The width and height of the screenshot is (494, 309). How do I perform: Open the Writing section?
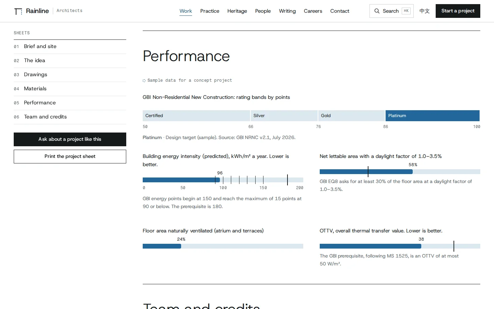pyautogui.click(x=287, y=11)
